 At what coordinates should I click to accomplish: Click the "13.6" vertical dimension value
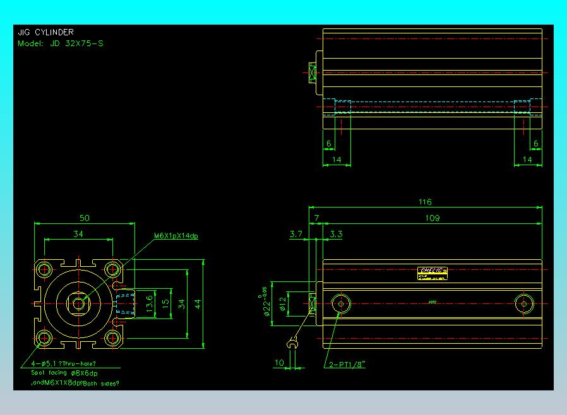pyautogui.click(x=150, y=303)
